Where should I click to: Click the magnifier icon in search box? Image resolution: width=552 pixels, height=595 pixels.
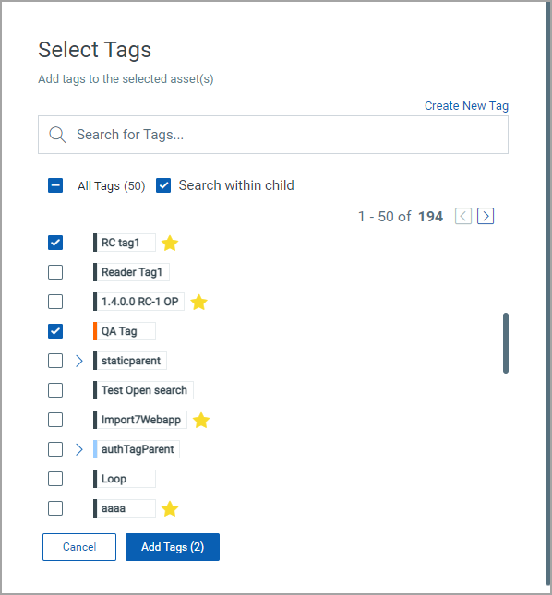[57, 135]
